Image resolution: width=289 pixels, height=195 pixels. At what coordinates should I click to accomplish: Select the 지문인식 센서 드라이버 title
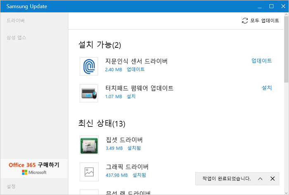click(136, 61)
